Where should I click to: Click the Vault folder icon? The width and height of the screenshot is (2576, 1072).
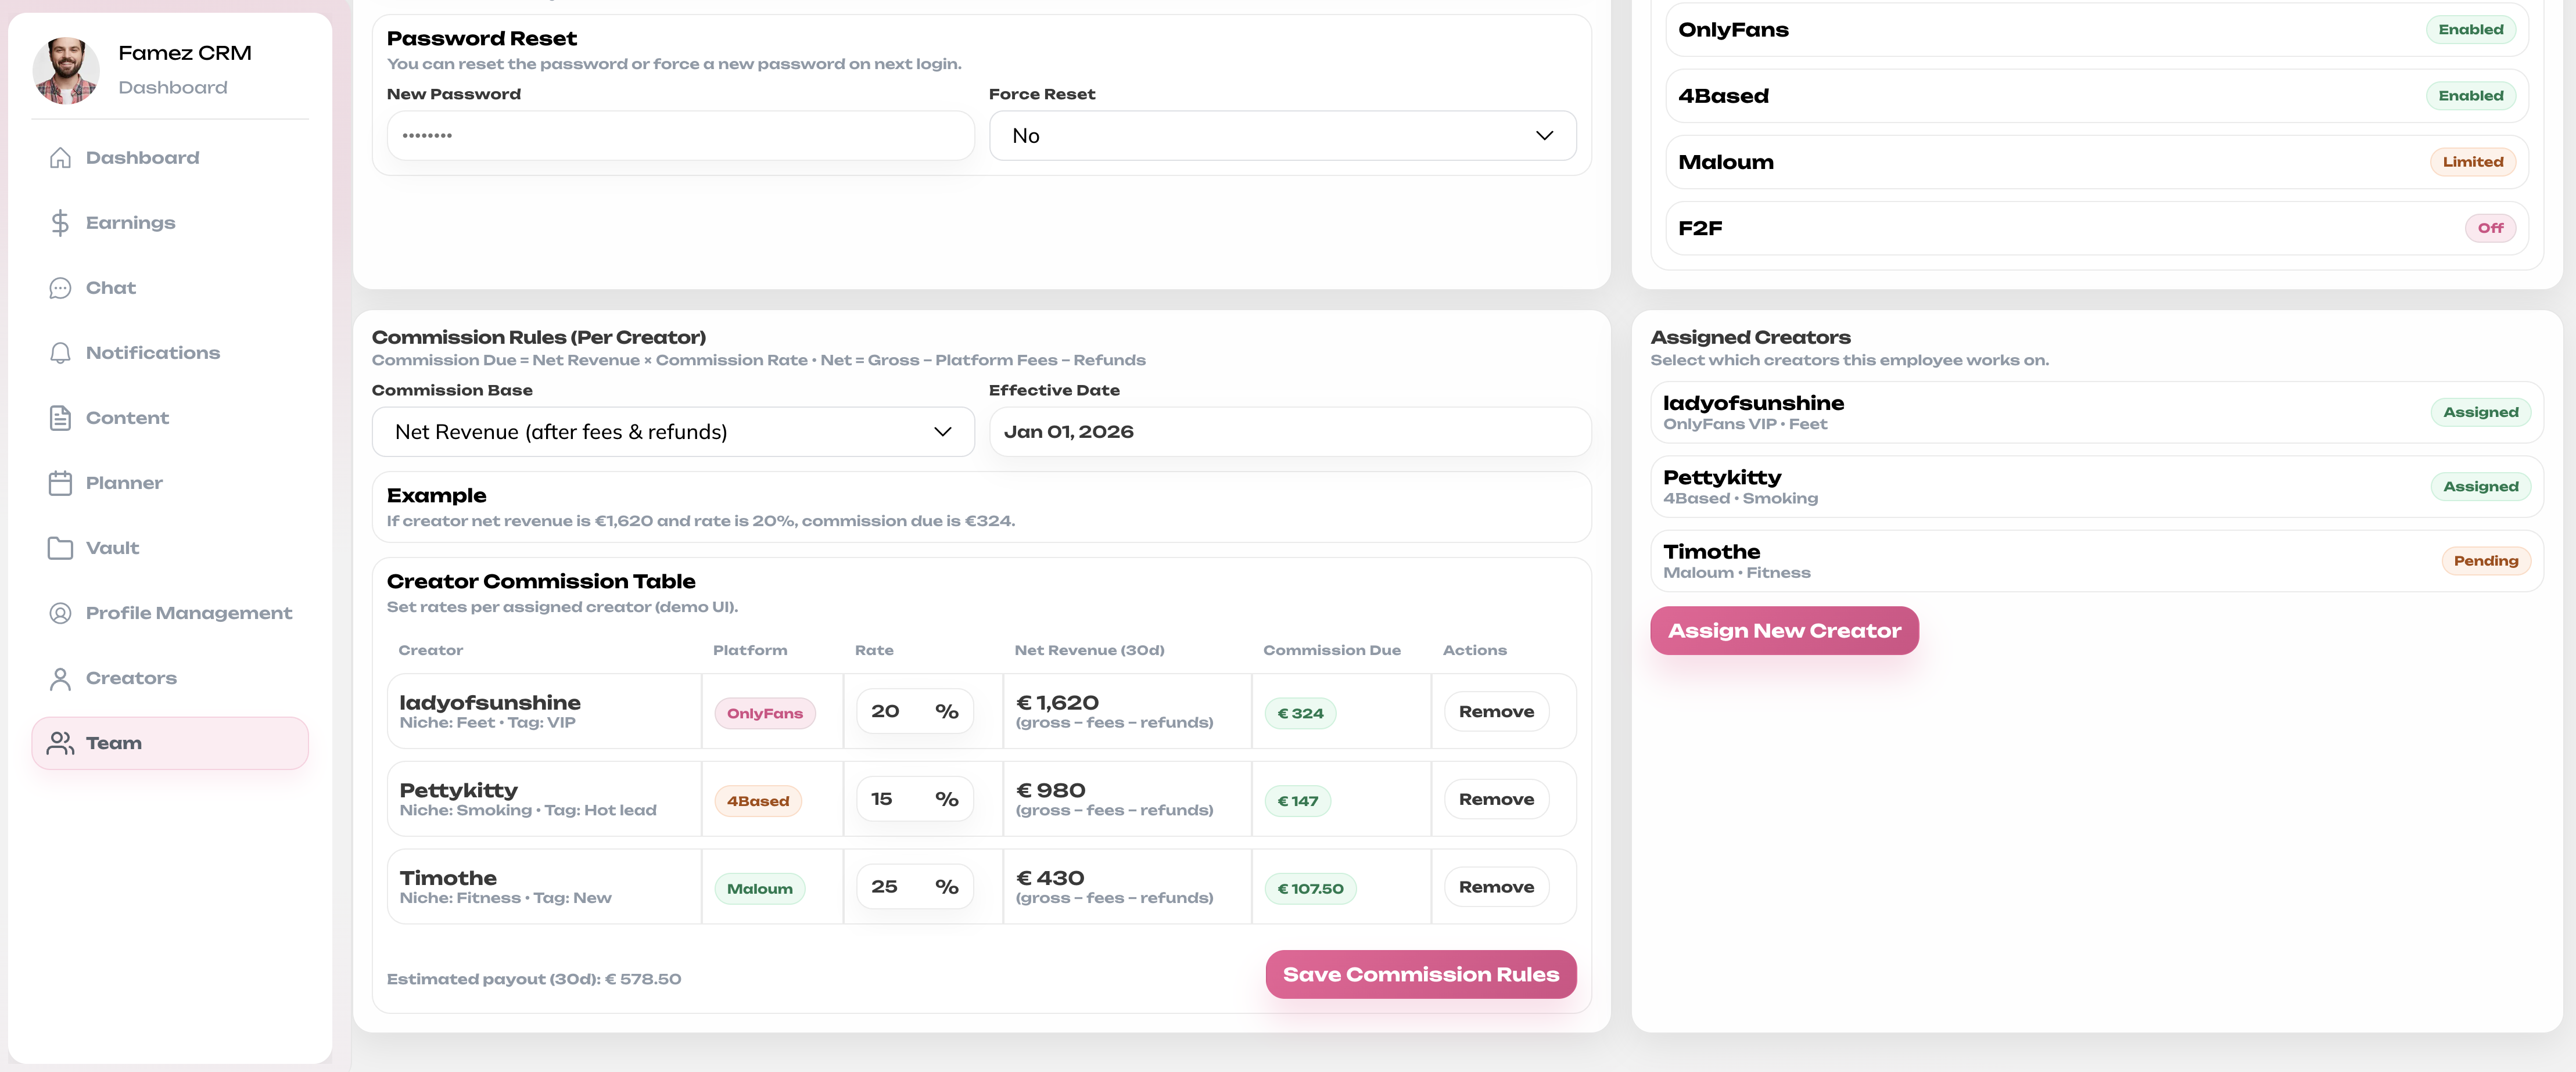pos(61,547)
